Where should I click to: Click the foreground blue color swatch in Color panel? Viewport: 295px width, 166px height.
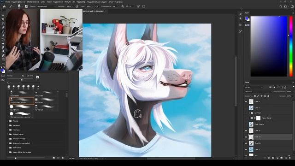pos(247,18)
